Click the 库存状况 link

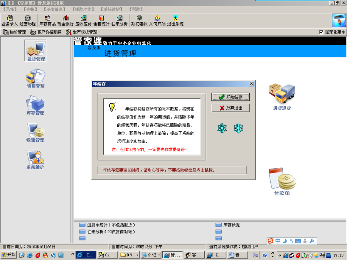(x=231, y=225)
